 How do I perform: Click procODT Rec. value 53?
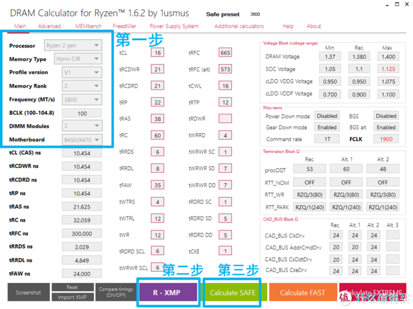point(310,169)
